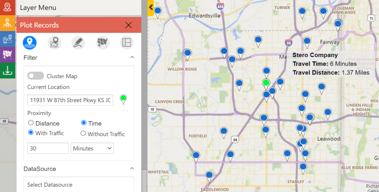This screenshot has height=192, width=379.
Task: Select the blue location pin tab icon
Action: (30, 42)
